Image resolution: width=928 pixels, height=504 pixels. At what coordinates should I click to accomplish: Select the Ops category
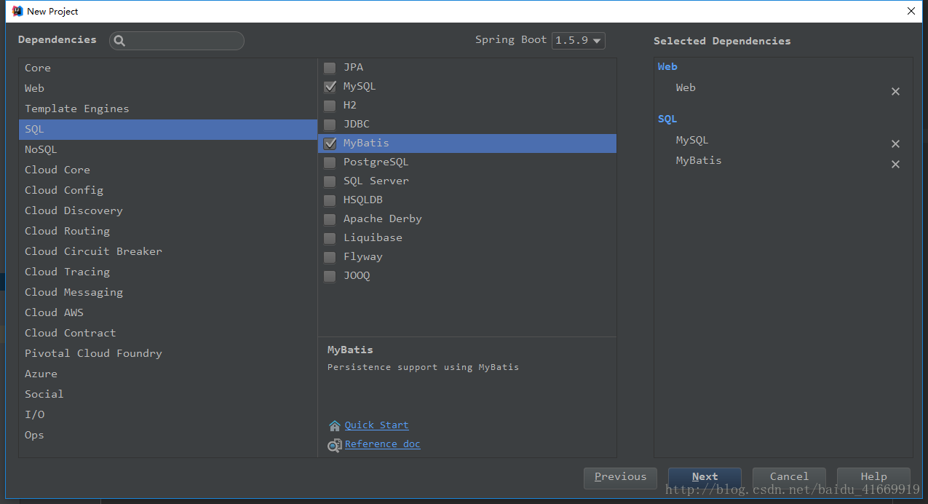(168, 435)
